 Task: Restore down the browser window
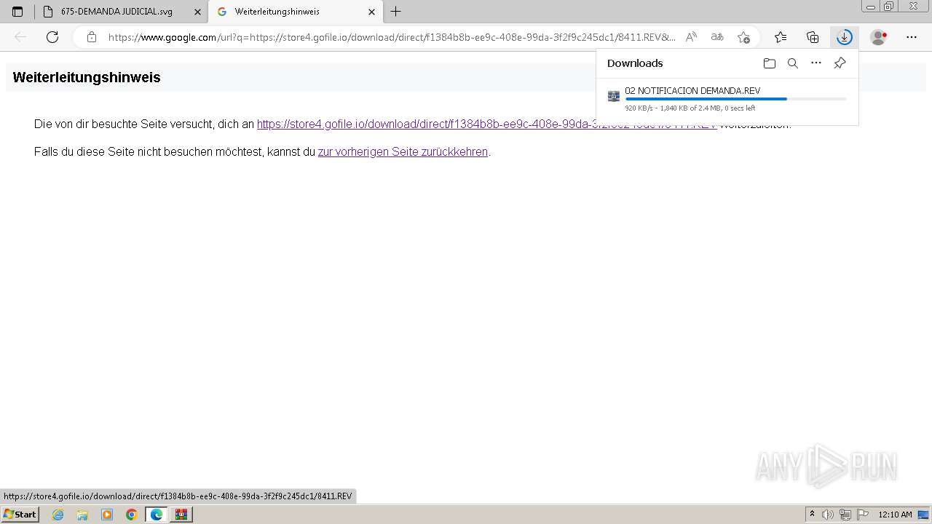pos(888,6)
